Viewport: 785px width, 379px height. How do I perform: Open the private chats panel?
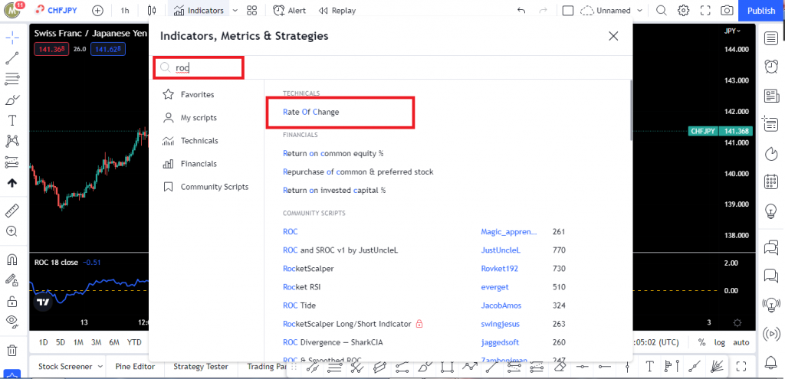771,275
